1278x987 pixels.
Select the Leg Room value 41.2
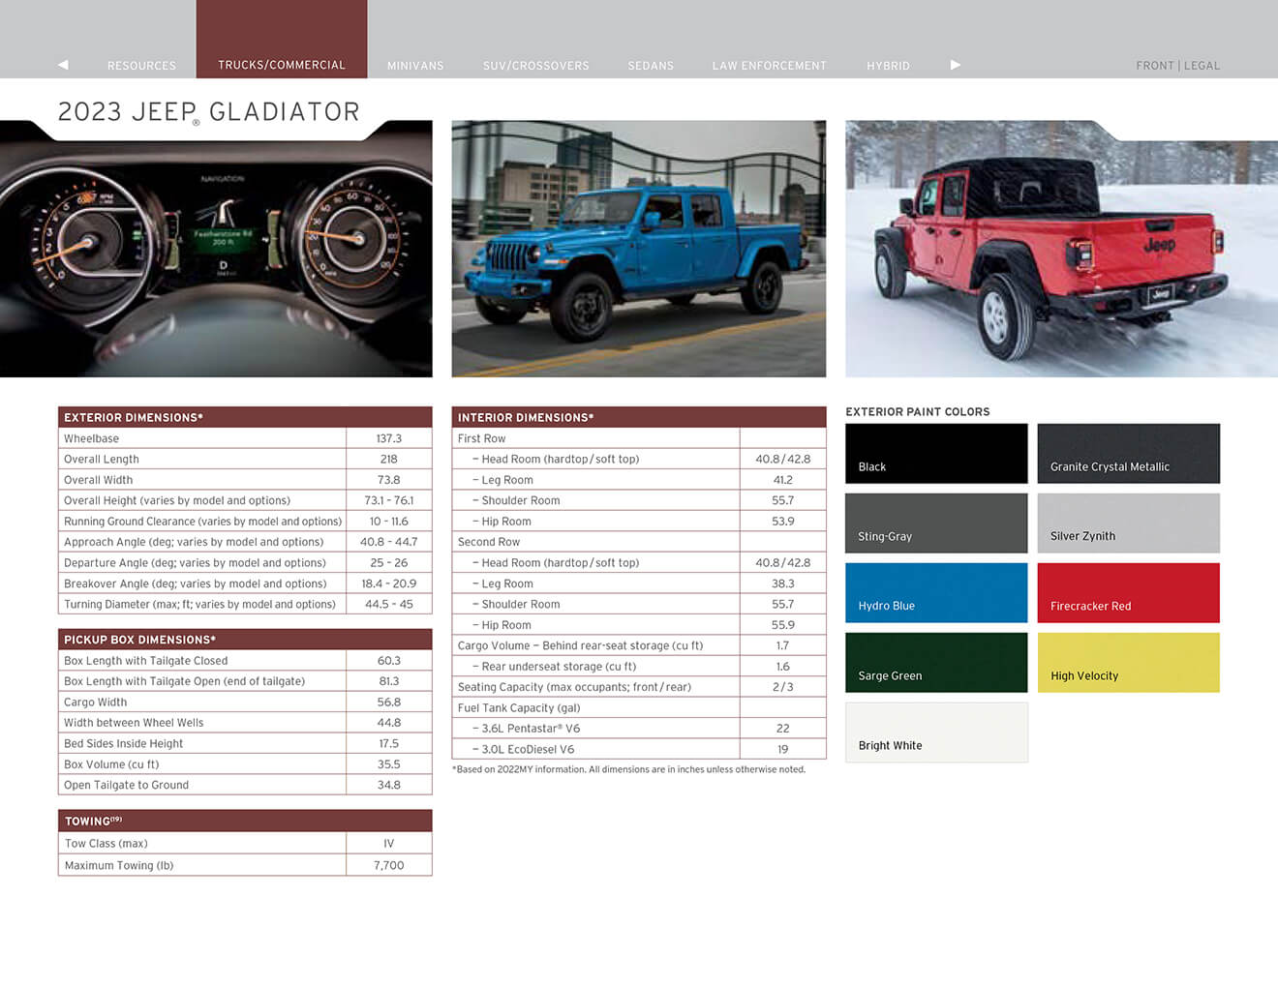point(783,480)
